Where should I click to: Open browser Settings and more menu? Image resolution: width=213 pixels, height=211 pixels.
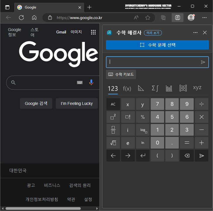click(204, 18)
